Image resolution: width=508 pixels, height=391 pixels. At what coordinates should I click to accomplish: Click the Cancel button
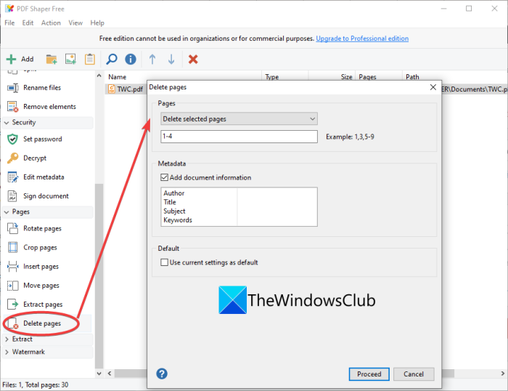(x=414, y=374)
